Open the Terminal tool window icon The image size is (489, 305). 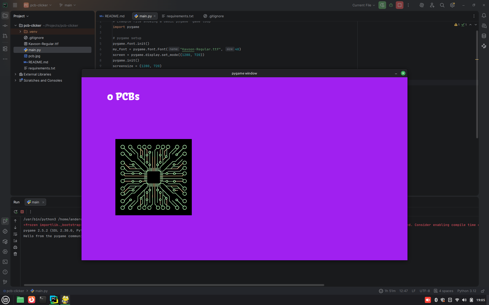click(x=5, y=262)
